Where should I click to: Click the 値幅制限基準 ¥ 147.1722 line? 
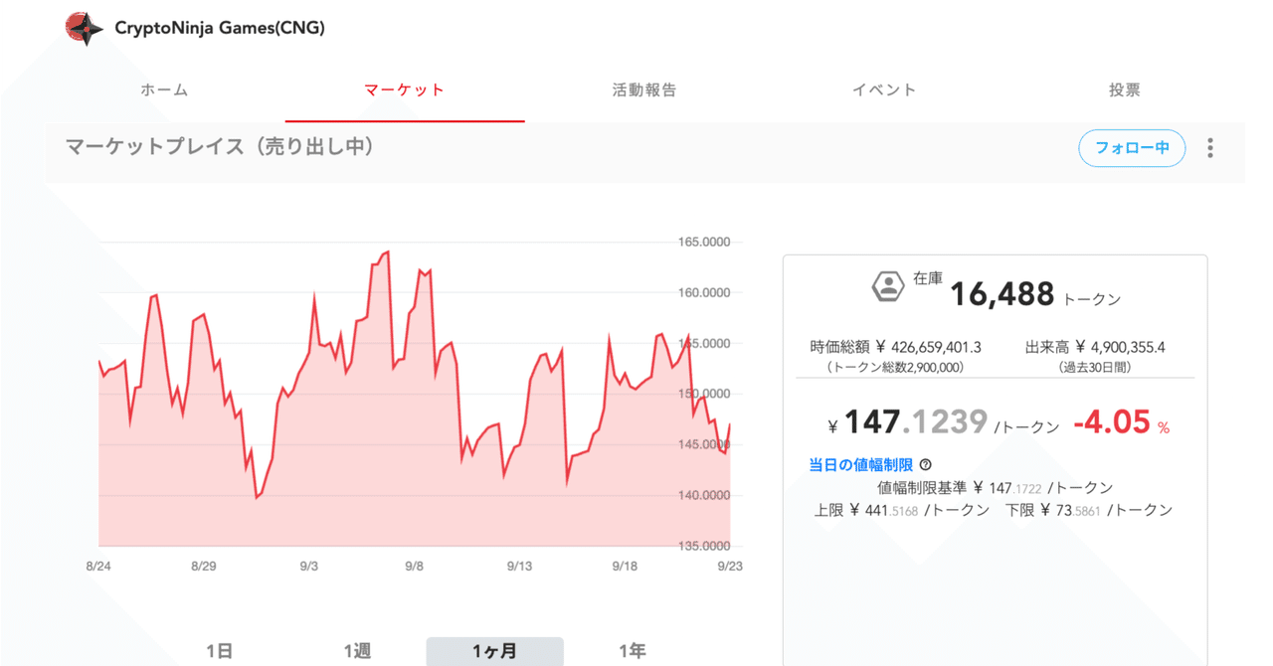tap(996, 488)
